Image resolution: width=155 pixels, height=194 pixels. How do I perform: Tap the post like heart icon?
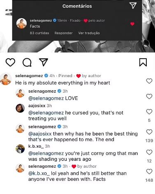pos(10,62)
